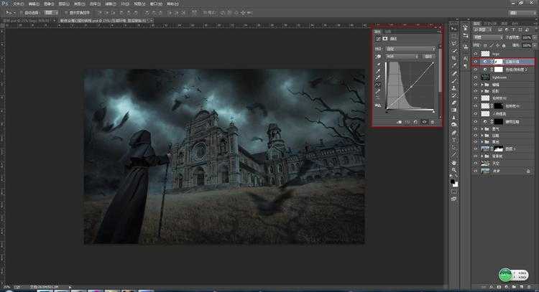
Task: Enable the 自动选择 checkbox
Action: pyautogui.click(x=24, y=12)
